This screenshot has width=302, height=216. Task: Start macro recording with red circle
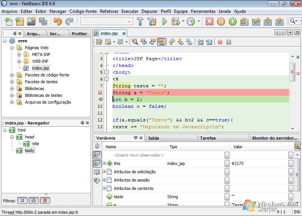(220, 42)
